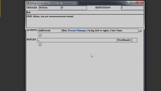This screenshot has width=161, height=91.
Task: Click the empty branch number field beside NextBranch
Action: point(135,40)
